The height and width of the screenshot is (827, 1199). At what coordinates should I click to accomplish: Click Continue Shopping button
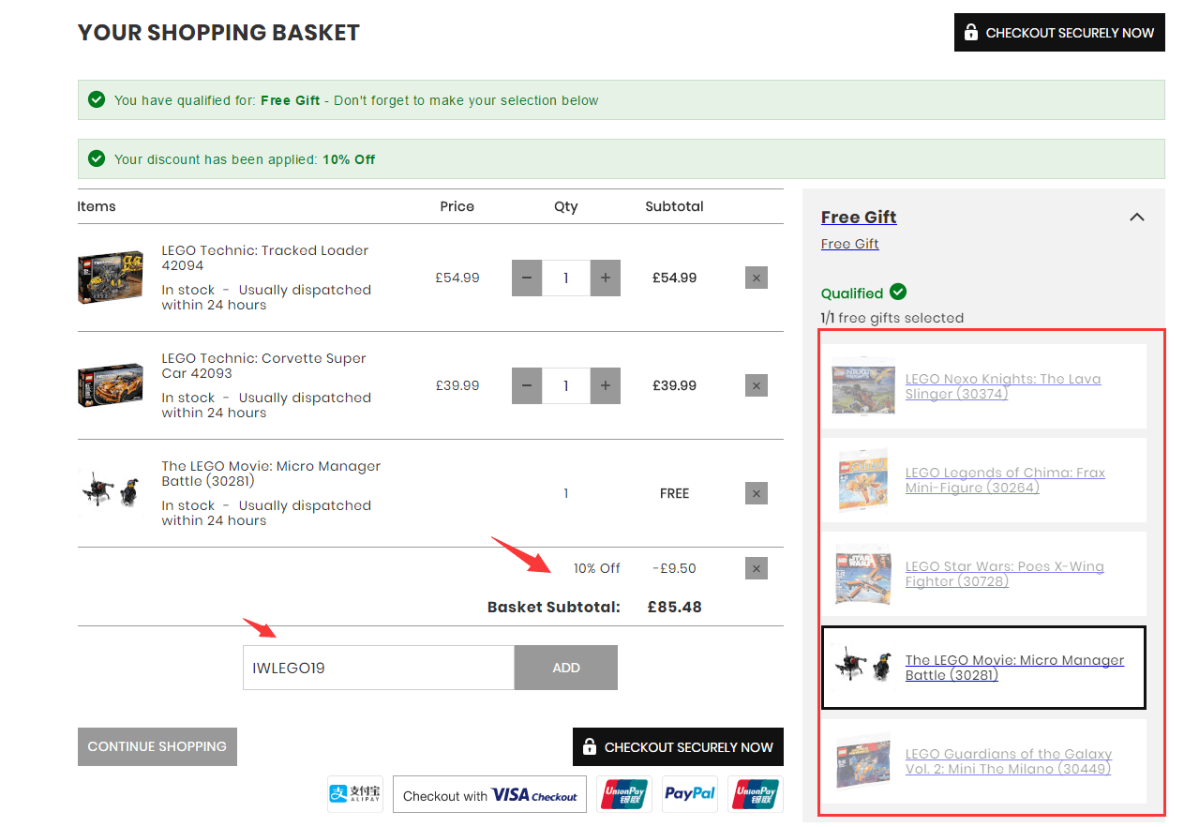(157, 747)
